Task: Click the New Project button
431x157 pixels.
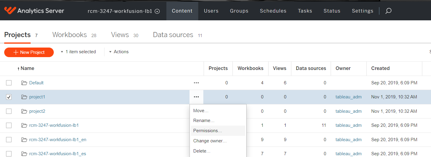Action: (29, 52)
